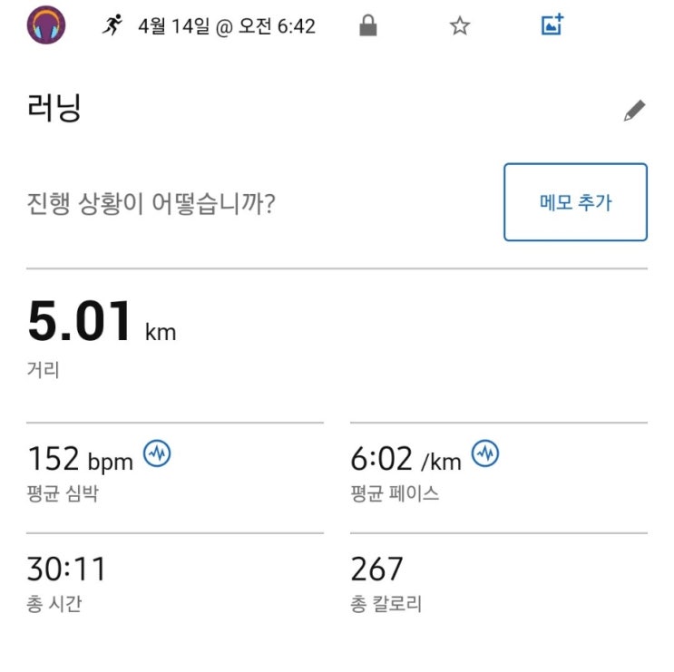The width and height of the screenshot is (674, 672).
Task: Click the running activity type icon
Action: click(x=112, y=25)
